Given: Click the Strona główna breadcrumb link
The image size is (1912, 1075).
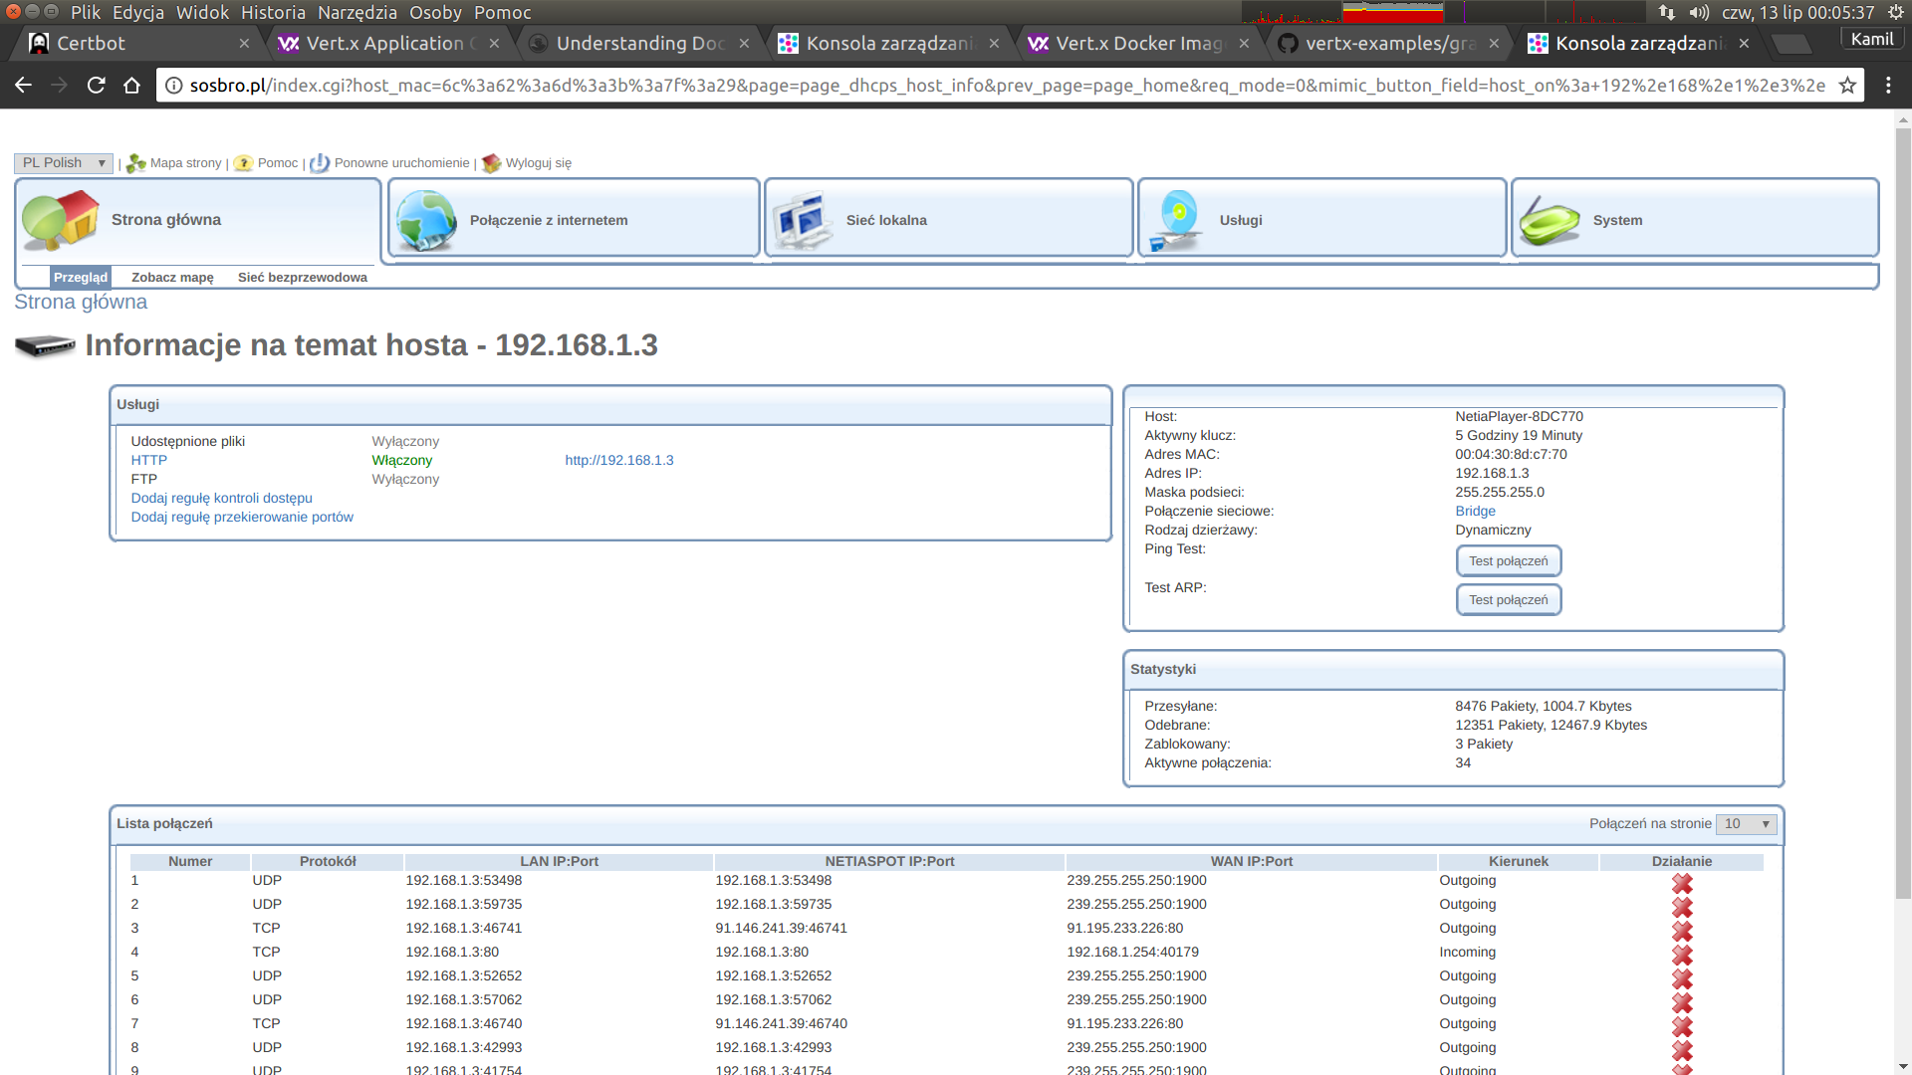Looking at the screenshot, I should [x=81, y=303].
